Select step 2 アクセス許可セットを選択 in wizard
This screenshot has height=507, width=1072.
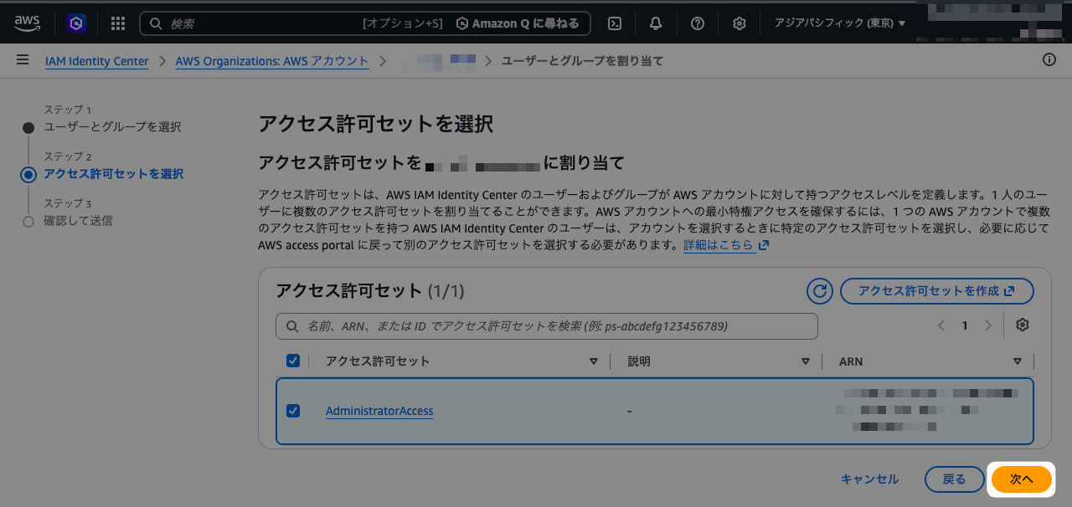[114, 174]
